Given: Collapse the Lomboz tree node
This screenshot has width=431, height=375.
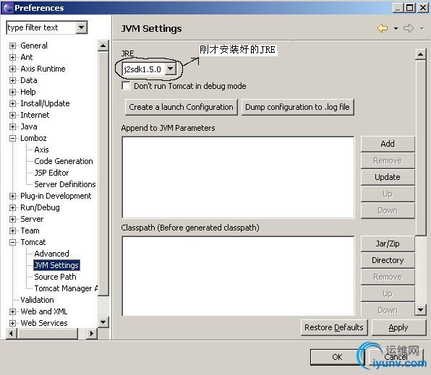Looking at the screenshot, I should [12, 138].
